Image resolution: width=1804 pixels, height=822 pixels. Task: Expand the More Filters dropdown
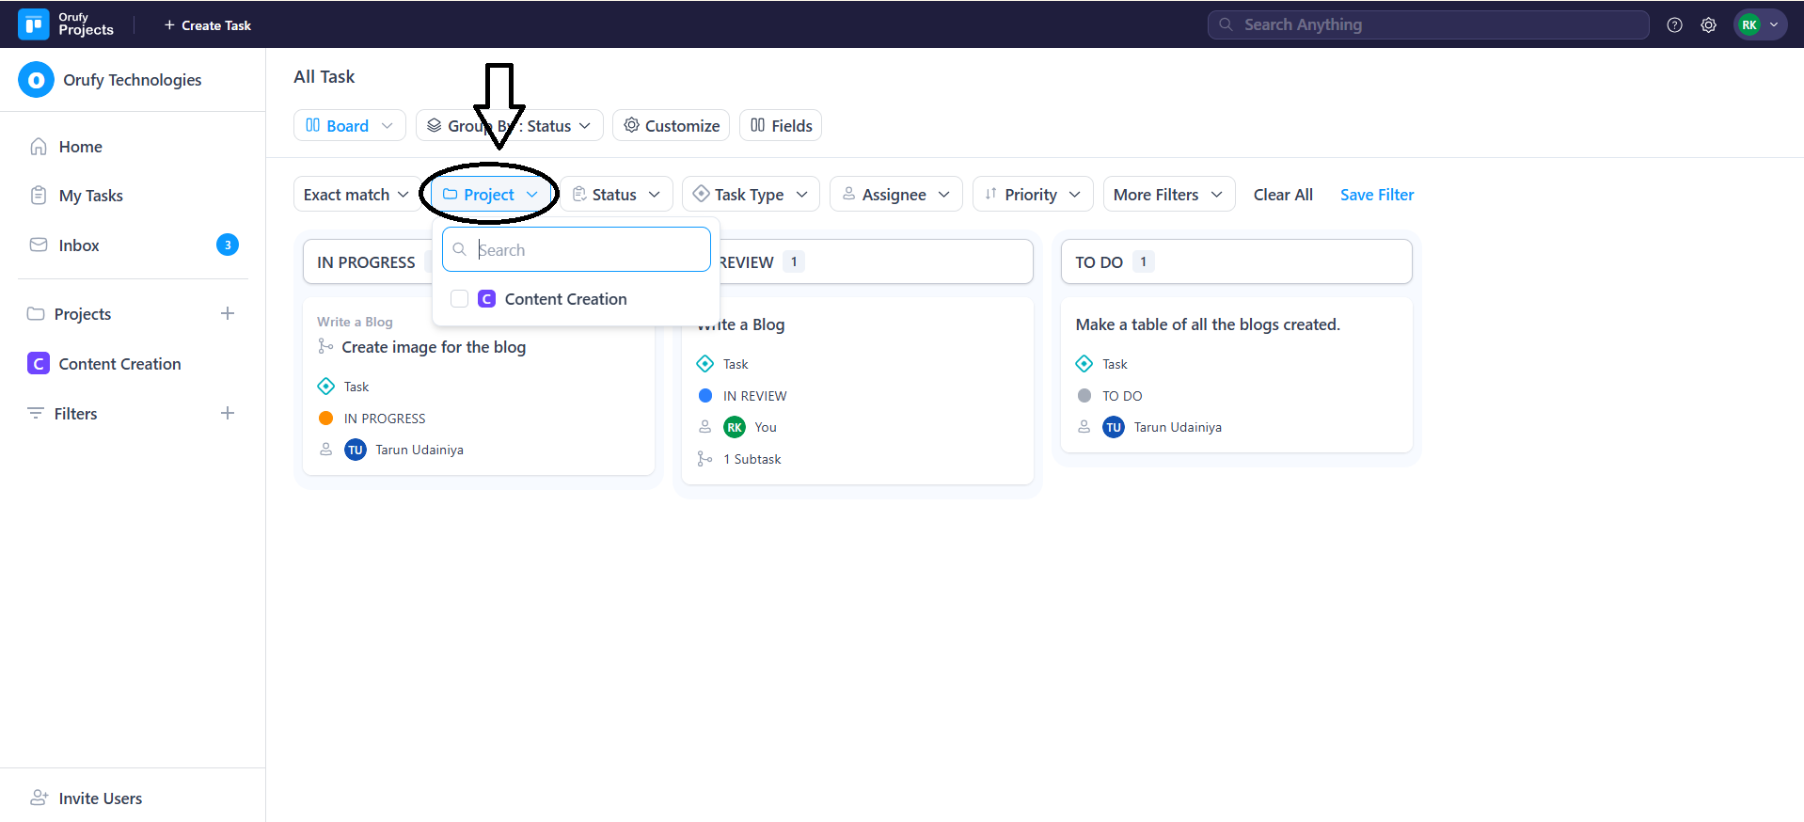coord(1167,195)
